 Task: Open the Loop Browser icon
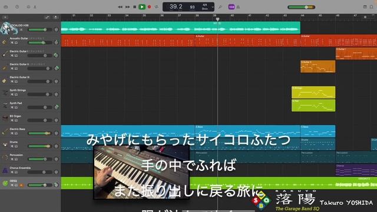tap(372, 7)
